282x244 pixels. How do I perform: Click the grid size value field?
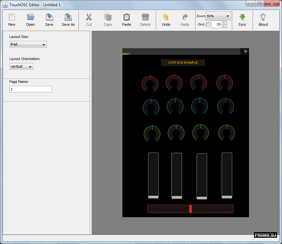[217, 24]
